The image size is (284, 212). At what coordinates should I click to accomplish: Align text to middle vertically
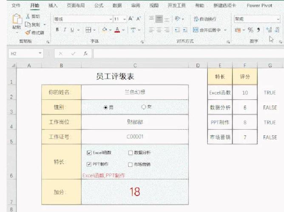coord(159,19)
